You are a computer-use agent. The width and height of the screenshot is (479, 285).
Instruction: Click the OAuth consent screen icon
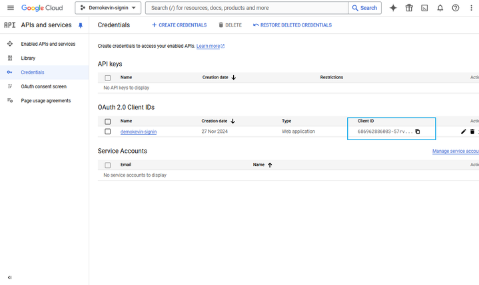tap(10, 86)
